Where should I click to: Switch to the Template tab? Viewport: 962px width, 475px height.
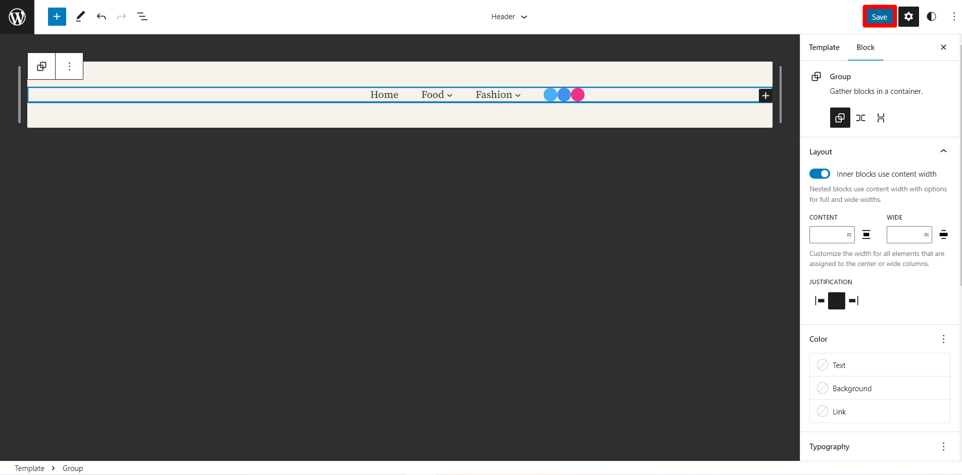point(824,47)
